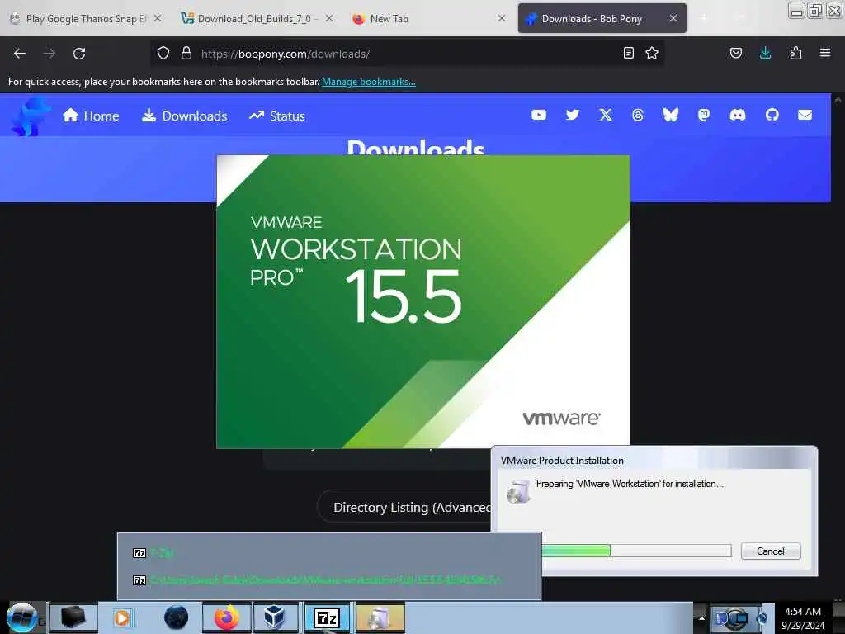Viewport: 845px width, 634px height.
Task: Open the email envelope icon
Action: tap(805, 115)
